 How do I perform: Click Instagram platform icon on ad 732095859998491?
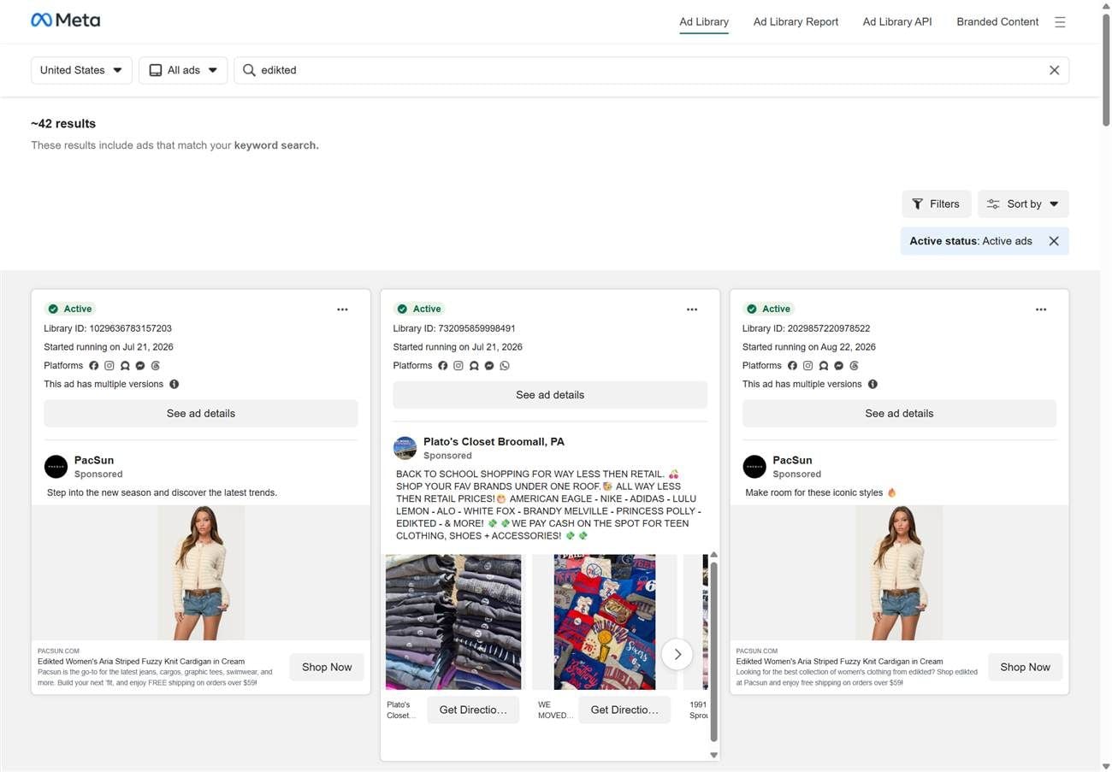458,366
